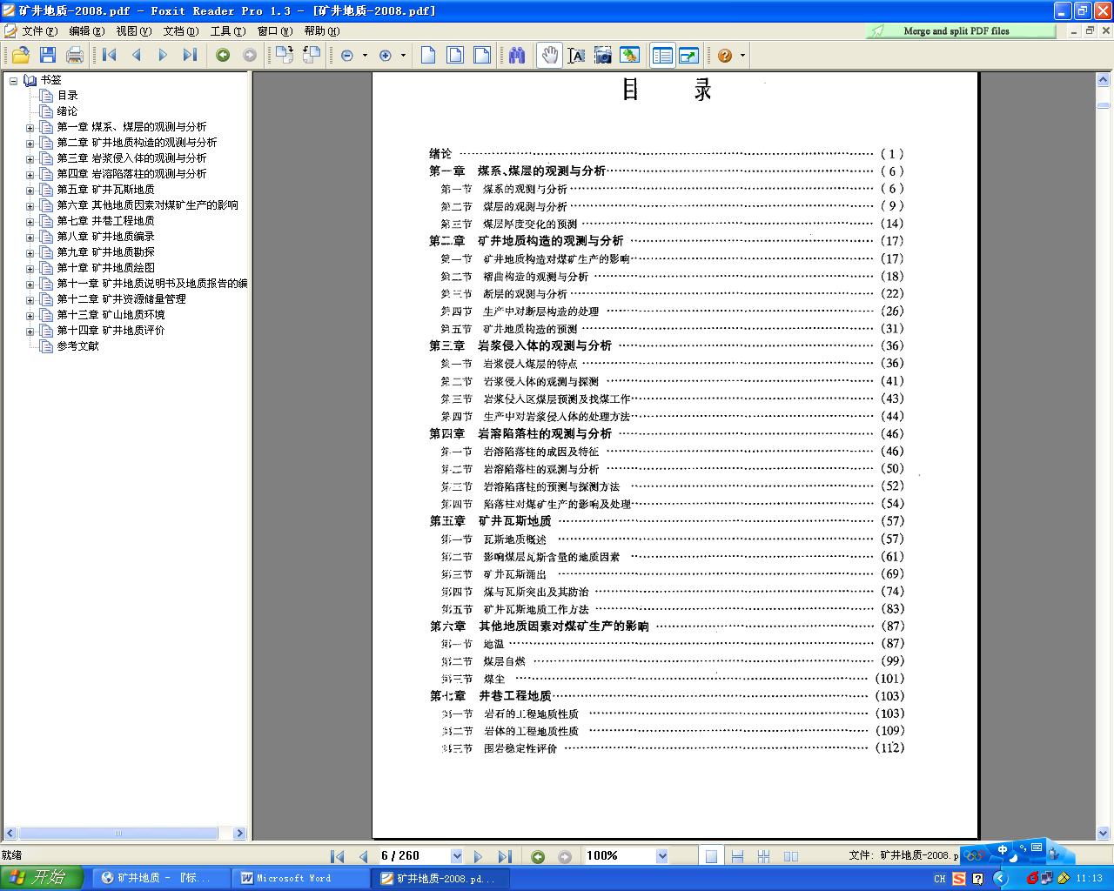Open the help icon dropdown arrow

pyautogui.click(x=742, y=55)
